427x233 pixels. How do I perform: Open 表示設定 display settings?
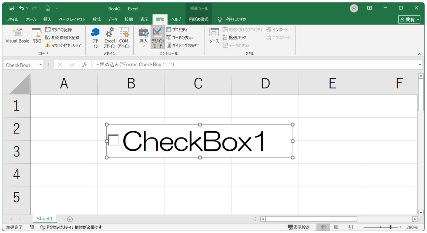(299, 227)
